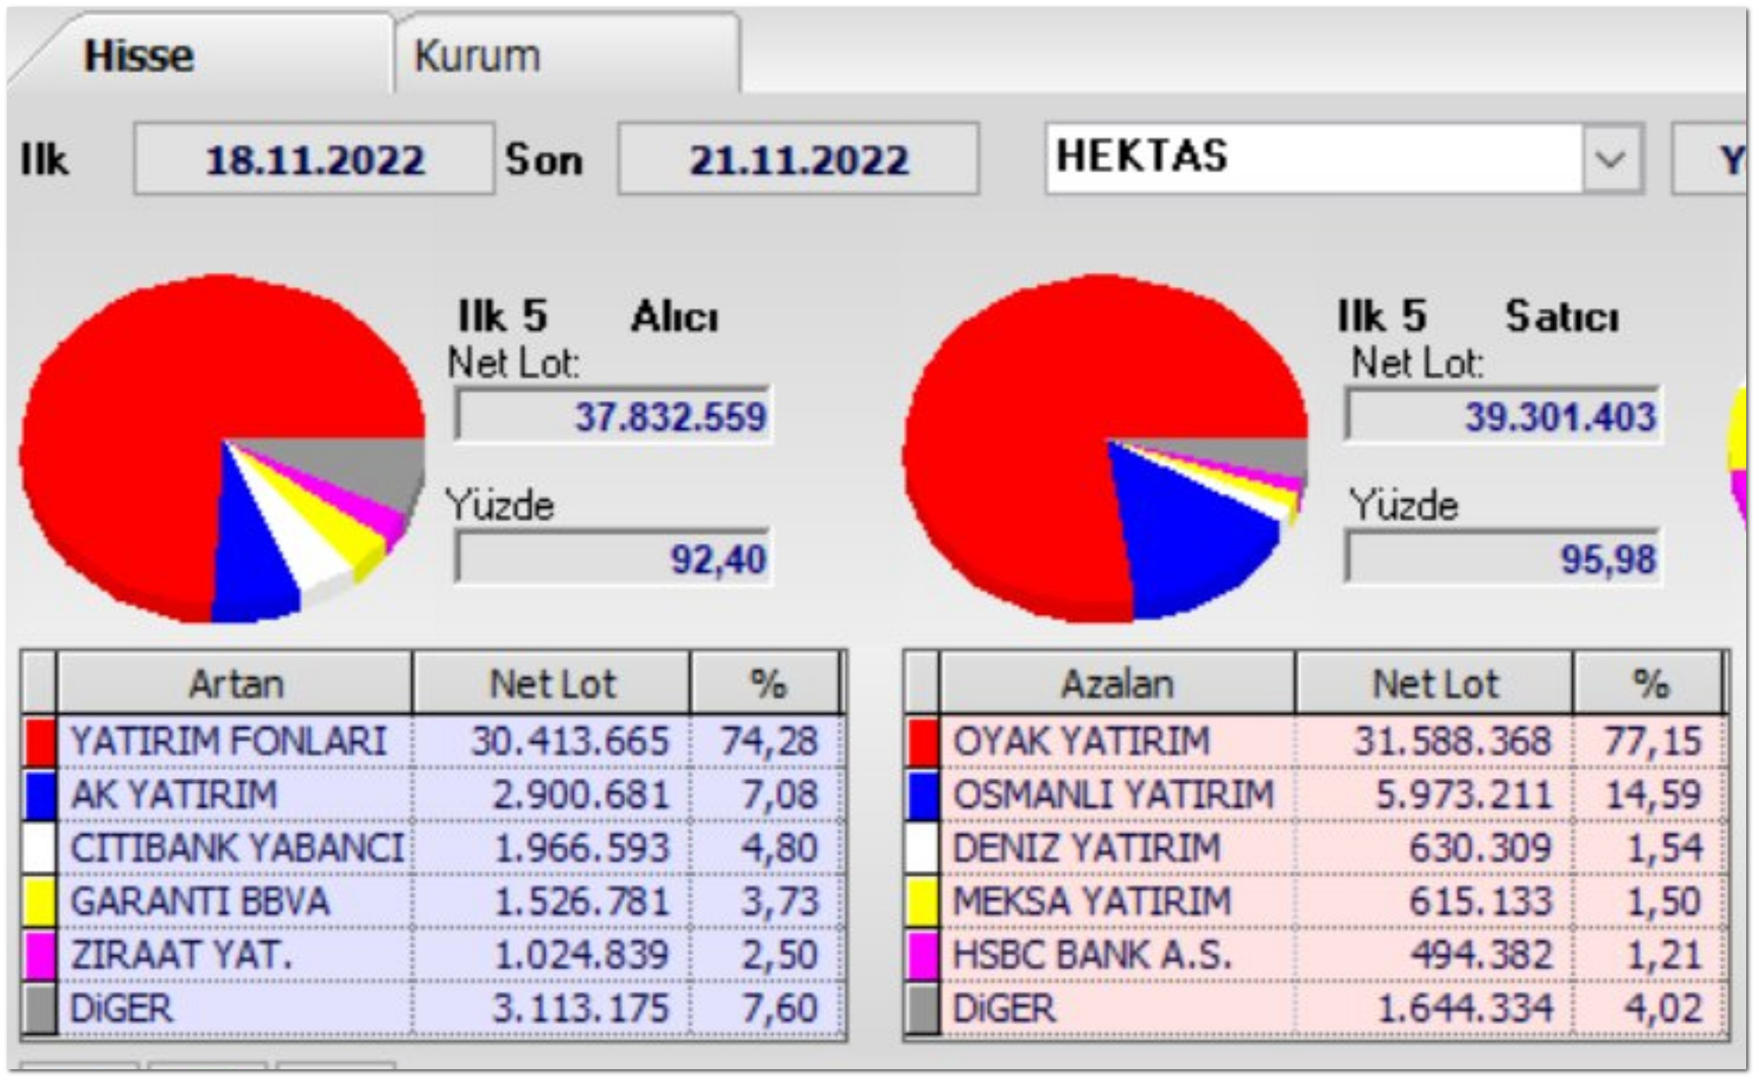Select the MEKSA YATIRIM row
Viewport: 1754px width, 1077px height.
(1317, 902)
